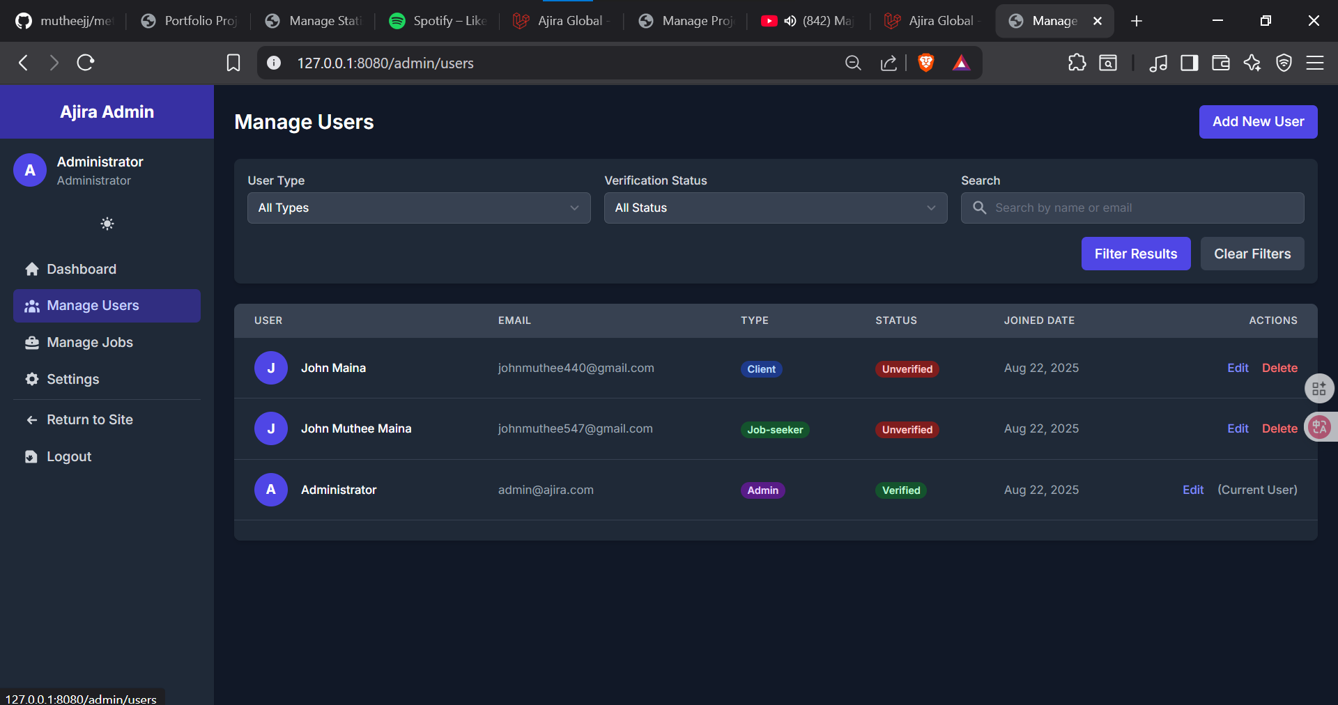Open the browser hamburger menu
Screen dimensions: 1338x705
(1315, 63)
